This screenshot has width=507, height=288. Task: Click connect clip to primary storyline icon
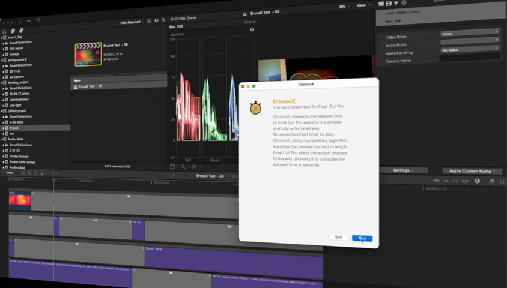coord(23,173)
